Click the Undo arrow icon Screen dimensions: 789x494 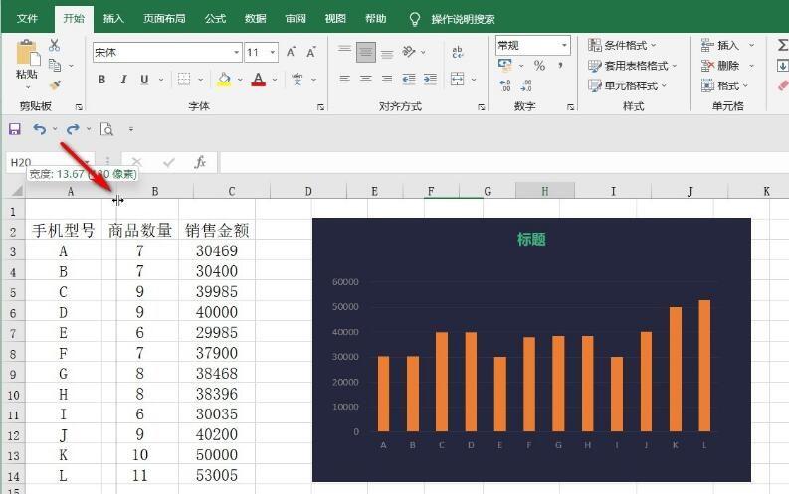pos(39,129)
